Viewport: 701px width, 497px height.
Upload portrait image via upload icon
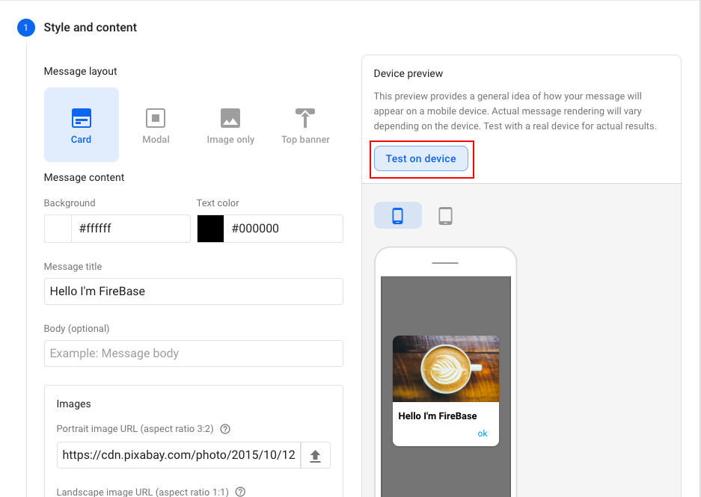315,455
